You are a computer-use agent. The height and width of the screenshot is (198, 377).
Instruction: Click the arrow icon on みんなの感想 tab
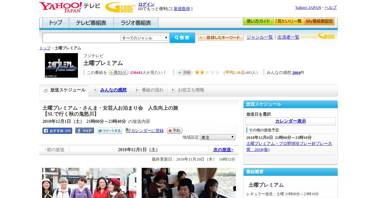tap(95, 90)
